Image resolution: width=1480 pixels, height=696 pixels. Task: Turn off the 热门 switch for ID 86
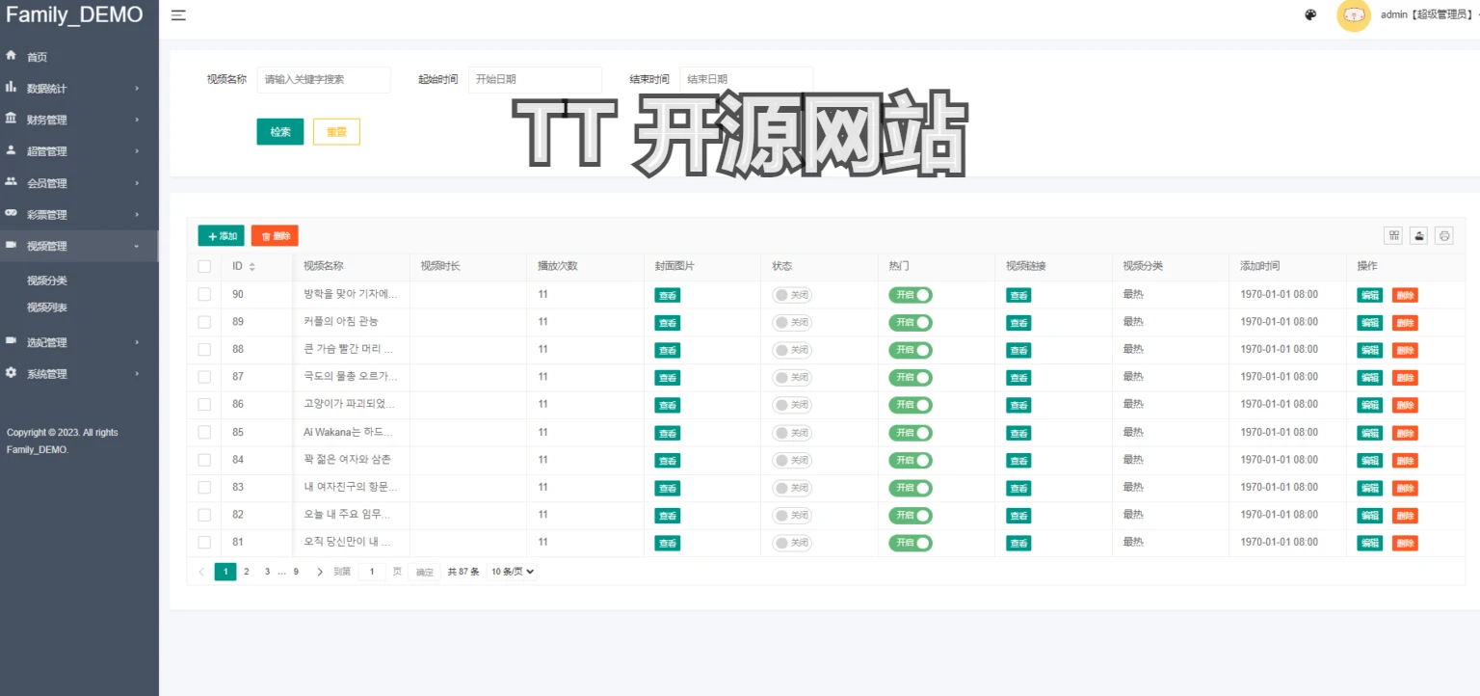pyautogui.click(x=911, y=405)
